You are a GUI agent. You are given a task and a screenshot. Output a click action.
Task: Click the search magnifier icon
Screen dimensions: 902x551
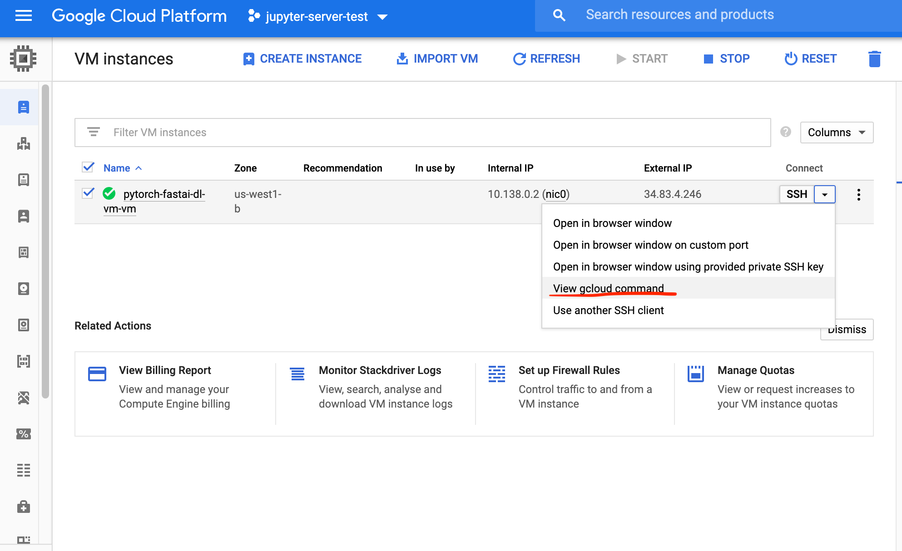(x=559, y=15)
